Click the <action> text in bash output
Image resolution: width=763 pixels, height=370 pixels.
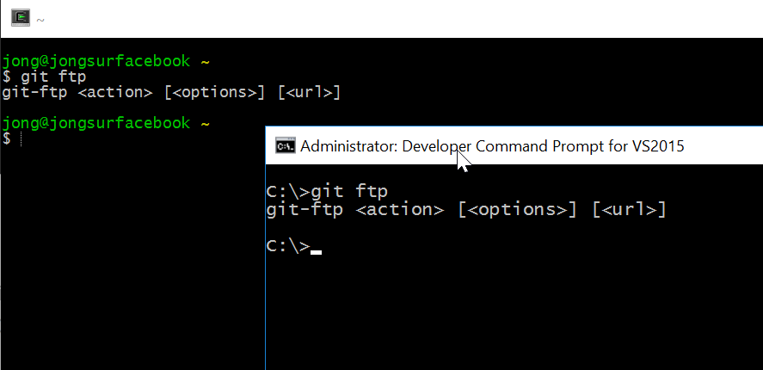(121, 92)
